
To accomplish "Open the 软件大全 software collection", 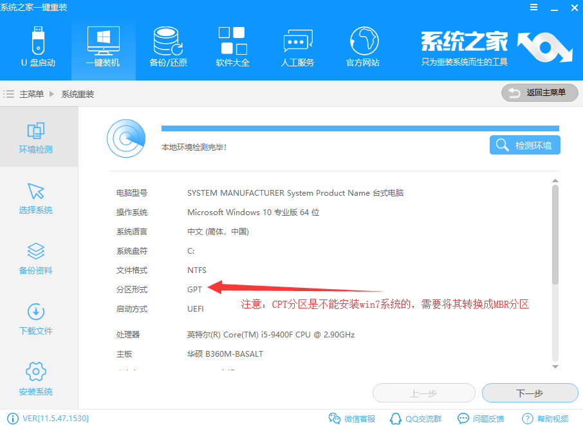I will tap(232, 46).
